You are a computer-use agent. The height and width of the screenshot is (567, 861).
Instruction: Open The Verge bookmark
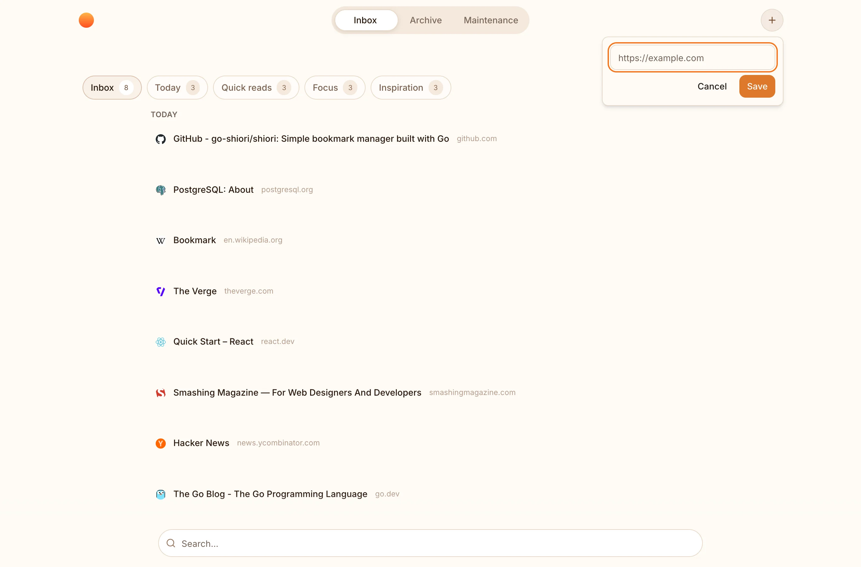[195, 291]
